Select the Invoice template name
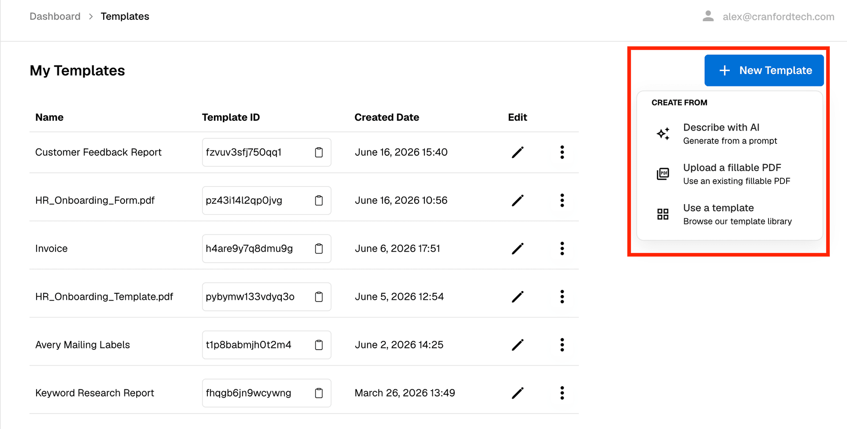This screenshot has width=847, height=429. [51, 248]
